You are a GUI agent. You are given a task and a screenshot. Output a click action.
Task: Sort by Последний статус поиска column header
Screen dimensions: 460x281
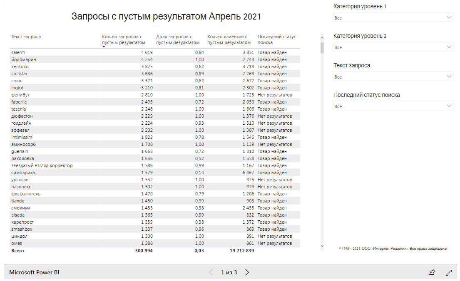[277, 39]
